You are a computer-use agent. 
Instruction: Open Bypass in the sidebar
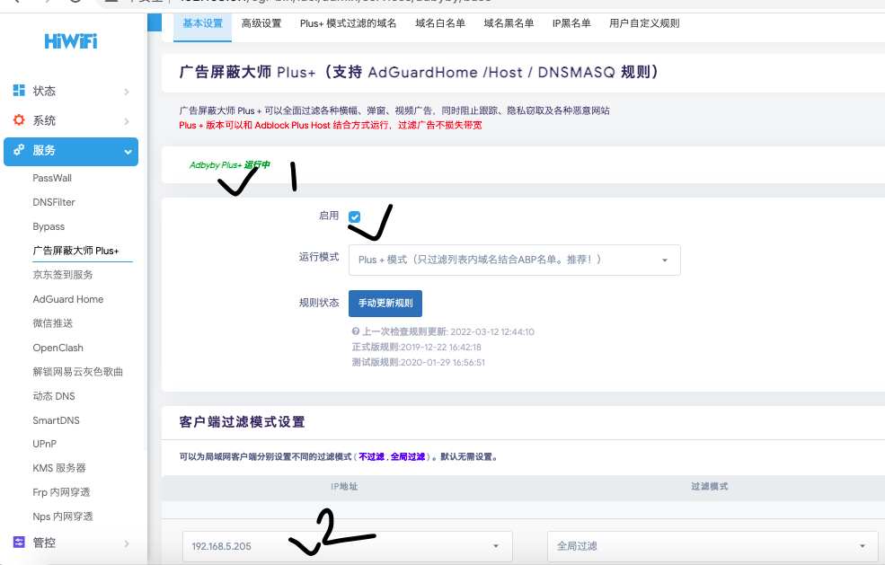tap(49, 226)
